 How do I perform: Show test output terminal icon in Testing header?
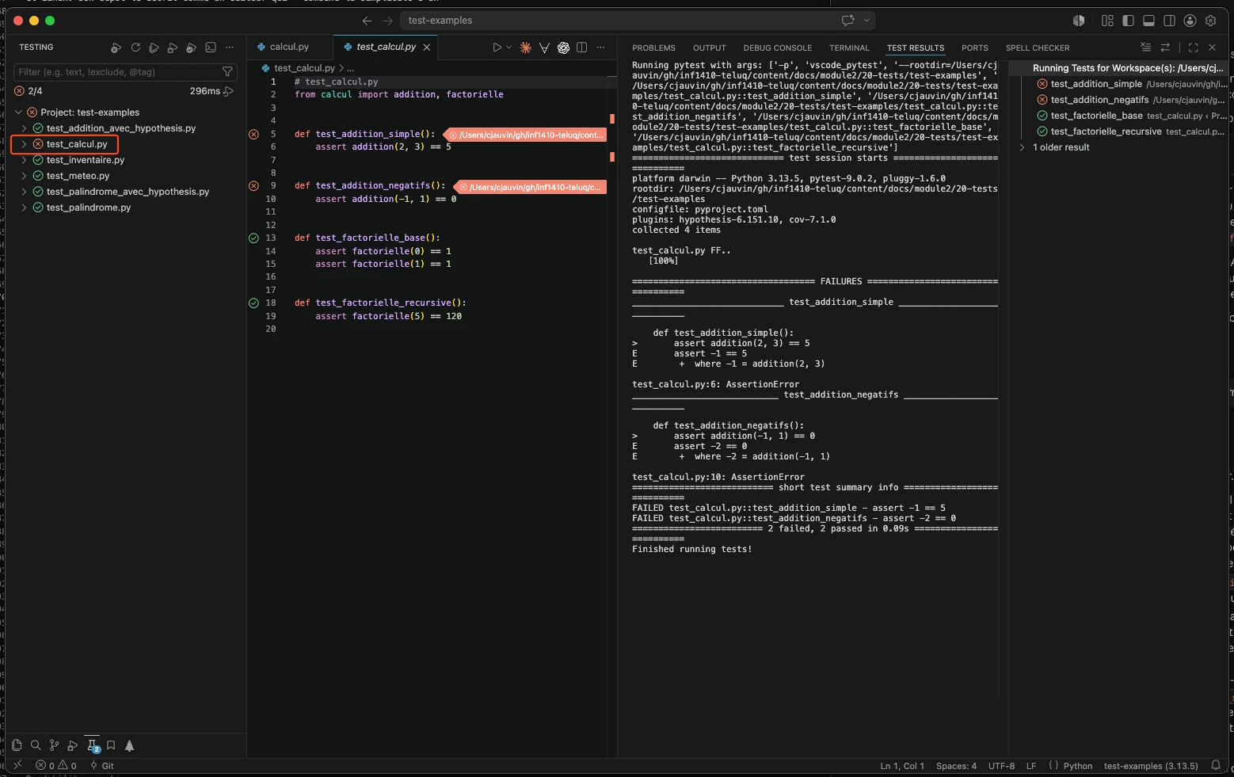(211, 48)
